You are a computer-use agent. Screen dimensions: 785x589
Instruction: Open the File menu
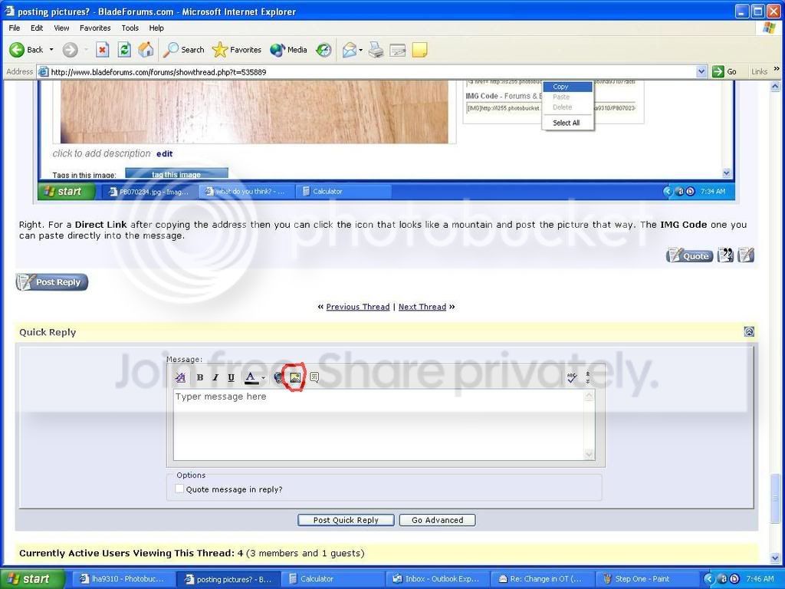(x=15, y=28)
